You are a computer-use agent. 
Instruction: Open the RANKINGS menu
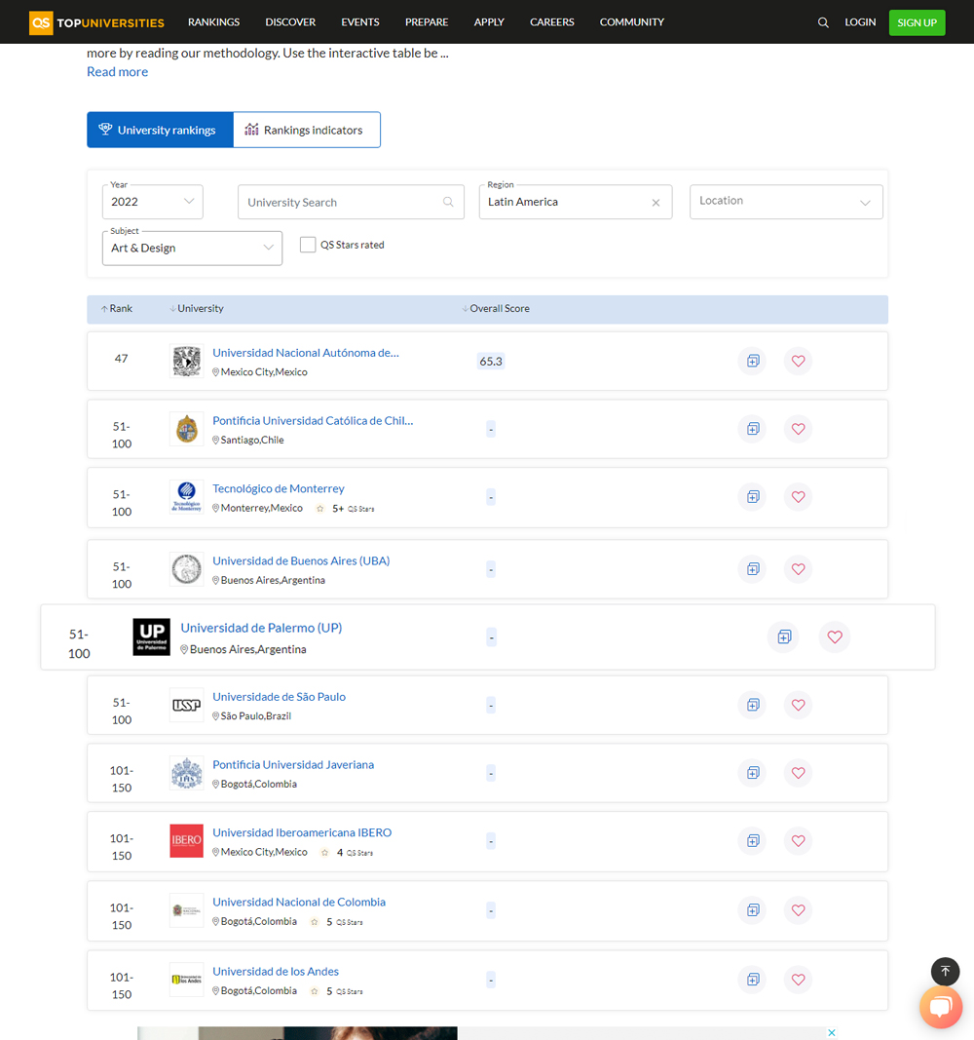213,21
